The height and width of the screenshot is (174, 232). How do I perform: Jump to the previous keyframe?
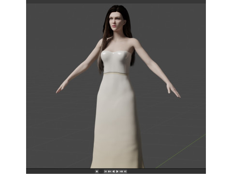pyautogui.click(x=110, y=172)
